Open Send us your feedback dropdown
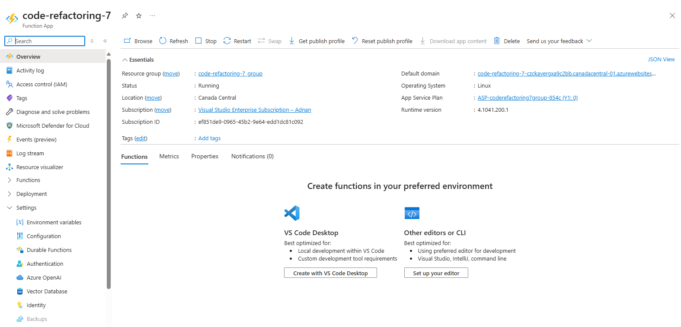The height and width of the screenshot is (327, 681). (559, 41)
